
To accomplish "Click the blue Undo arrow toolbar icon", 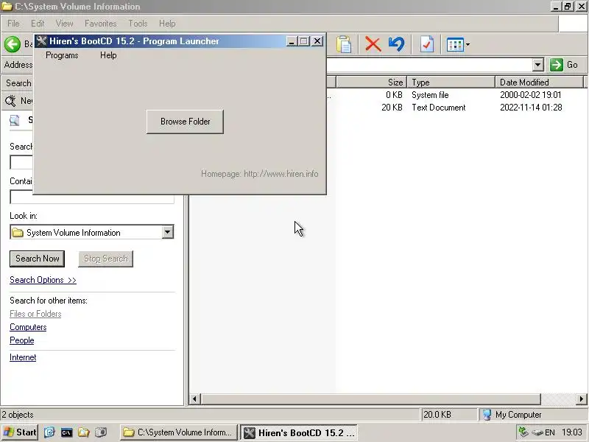I will pos(397,44).
